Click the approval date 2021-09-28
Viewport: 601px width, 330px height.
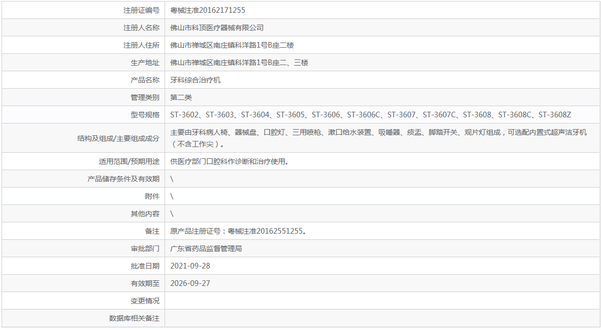pyautogui.click(x=192, y=265)
